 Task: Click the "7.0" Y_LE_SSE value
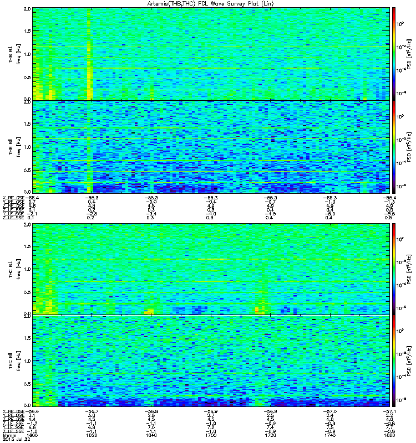pyautogui.click(x=151, y=427)
